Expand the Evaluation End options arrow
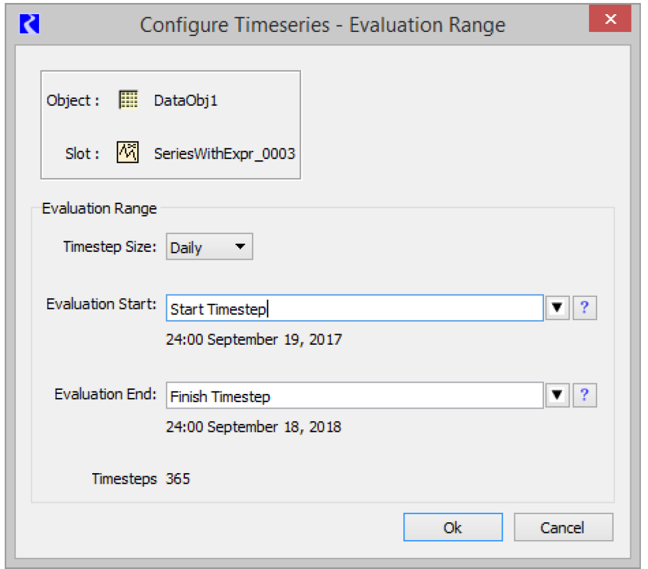 pyautogui.click(x=557, y=396)
